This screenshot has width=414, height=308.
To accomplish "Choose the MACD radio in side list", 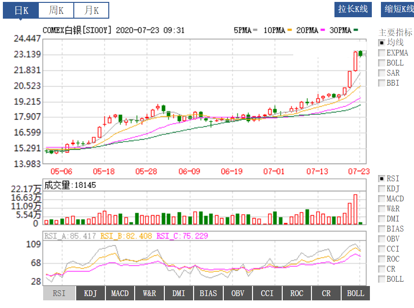I will tap(381, 198).
